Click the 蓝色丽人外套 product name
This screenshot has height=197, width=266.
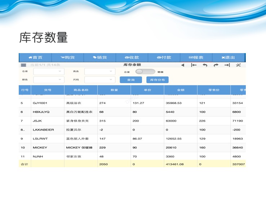click(77, 139)
